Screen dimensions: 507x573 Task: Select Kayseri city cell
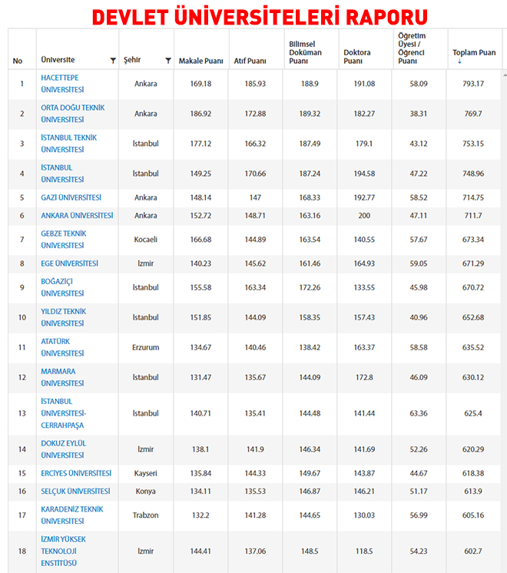tap(145, 473)
